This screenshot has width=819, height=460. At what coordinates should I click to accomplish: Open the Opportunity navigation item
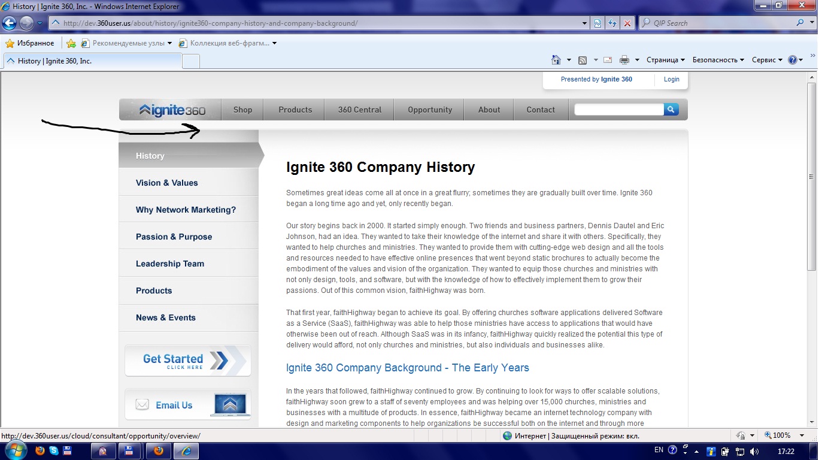tap(430, 110)
